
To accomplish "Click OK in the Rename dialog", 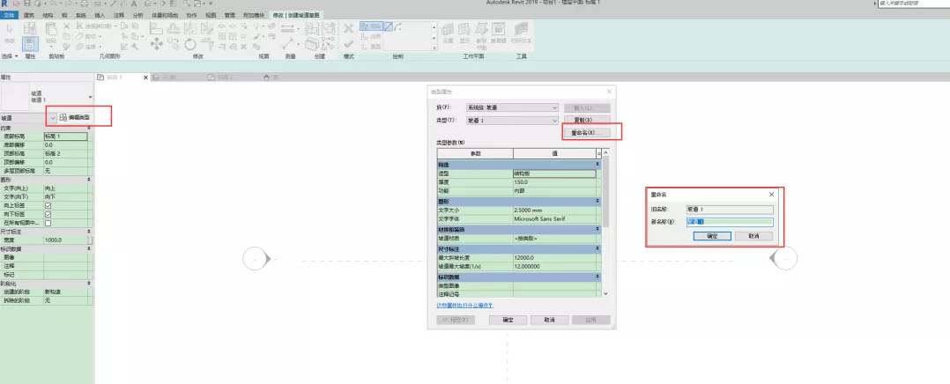I will point(712,236).
